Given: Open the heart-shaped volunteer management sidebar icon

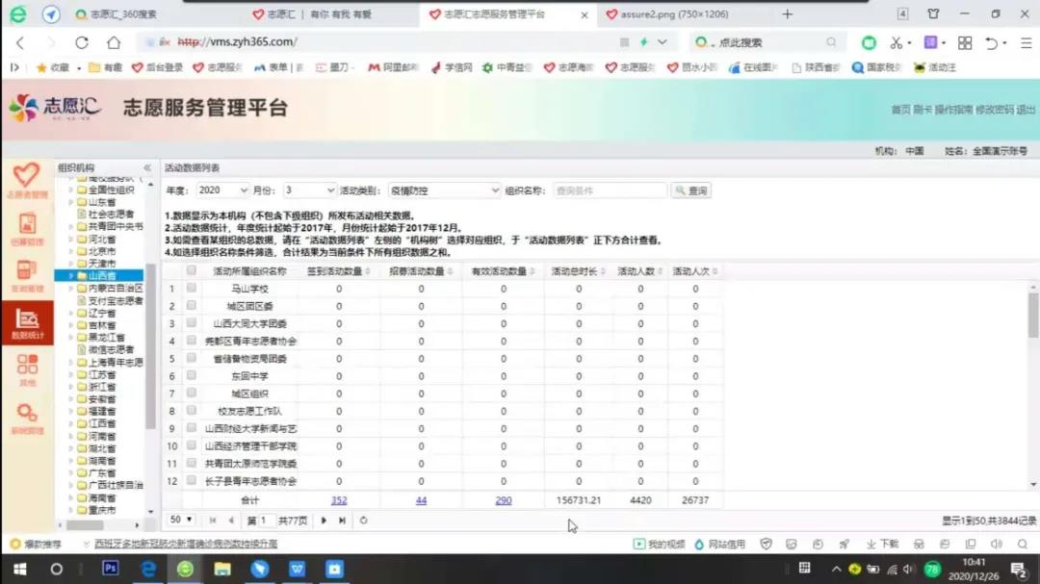Looking at the screenshot, I should (27, 180).
